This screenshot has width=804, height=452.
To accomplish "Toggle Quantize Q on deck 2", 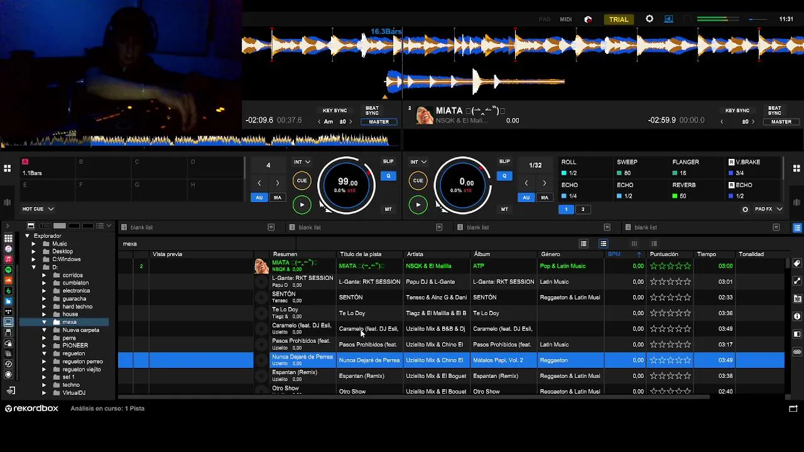I will point(504,176).
